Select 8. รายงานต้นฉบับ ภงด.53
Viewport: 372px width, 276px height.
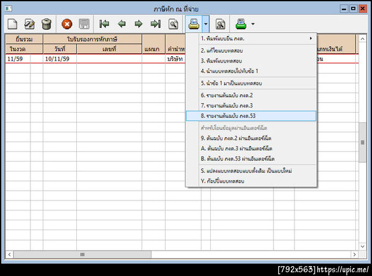click(252, 116)
